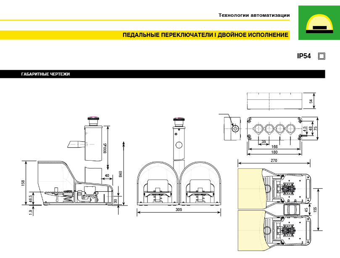Click the double-square insulation symbol beside IP54

point(322,56)
